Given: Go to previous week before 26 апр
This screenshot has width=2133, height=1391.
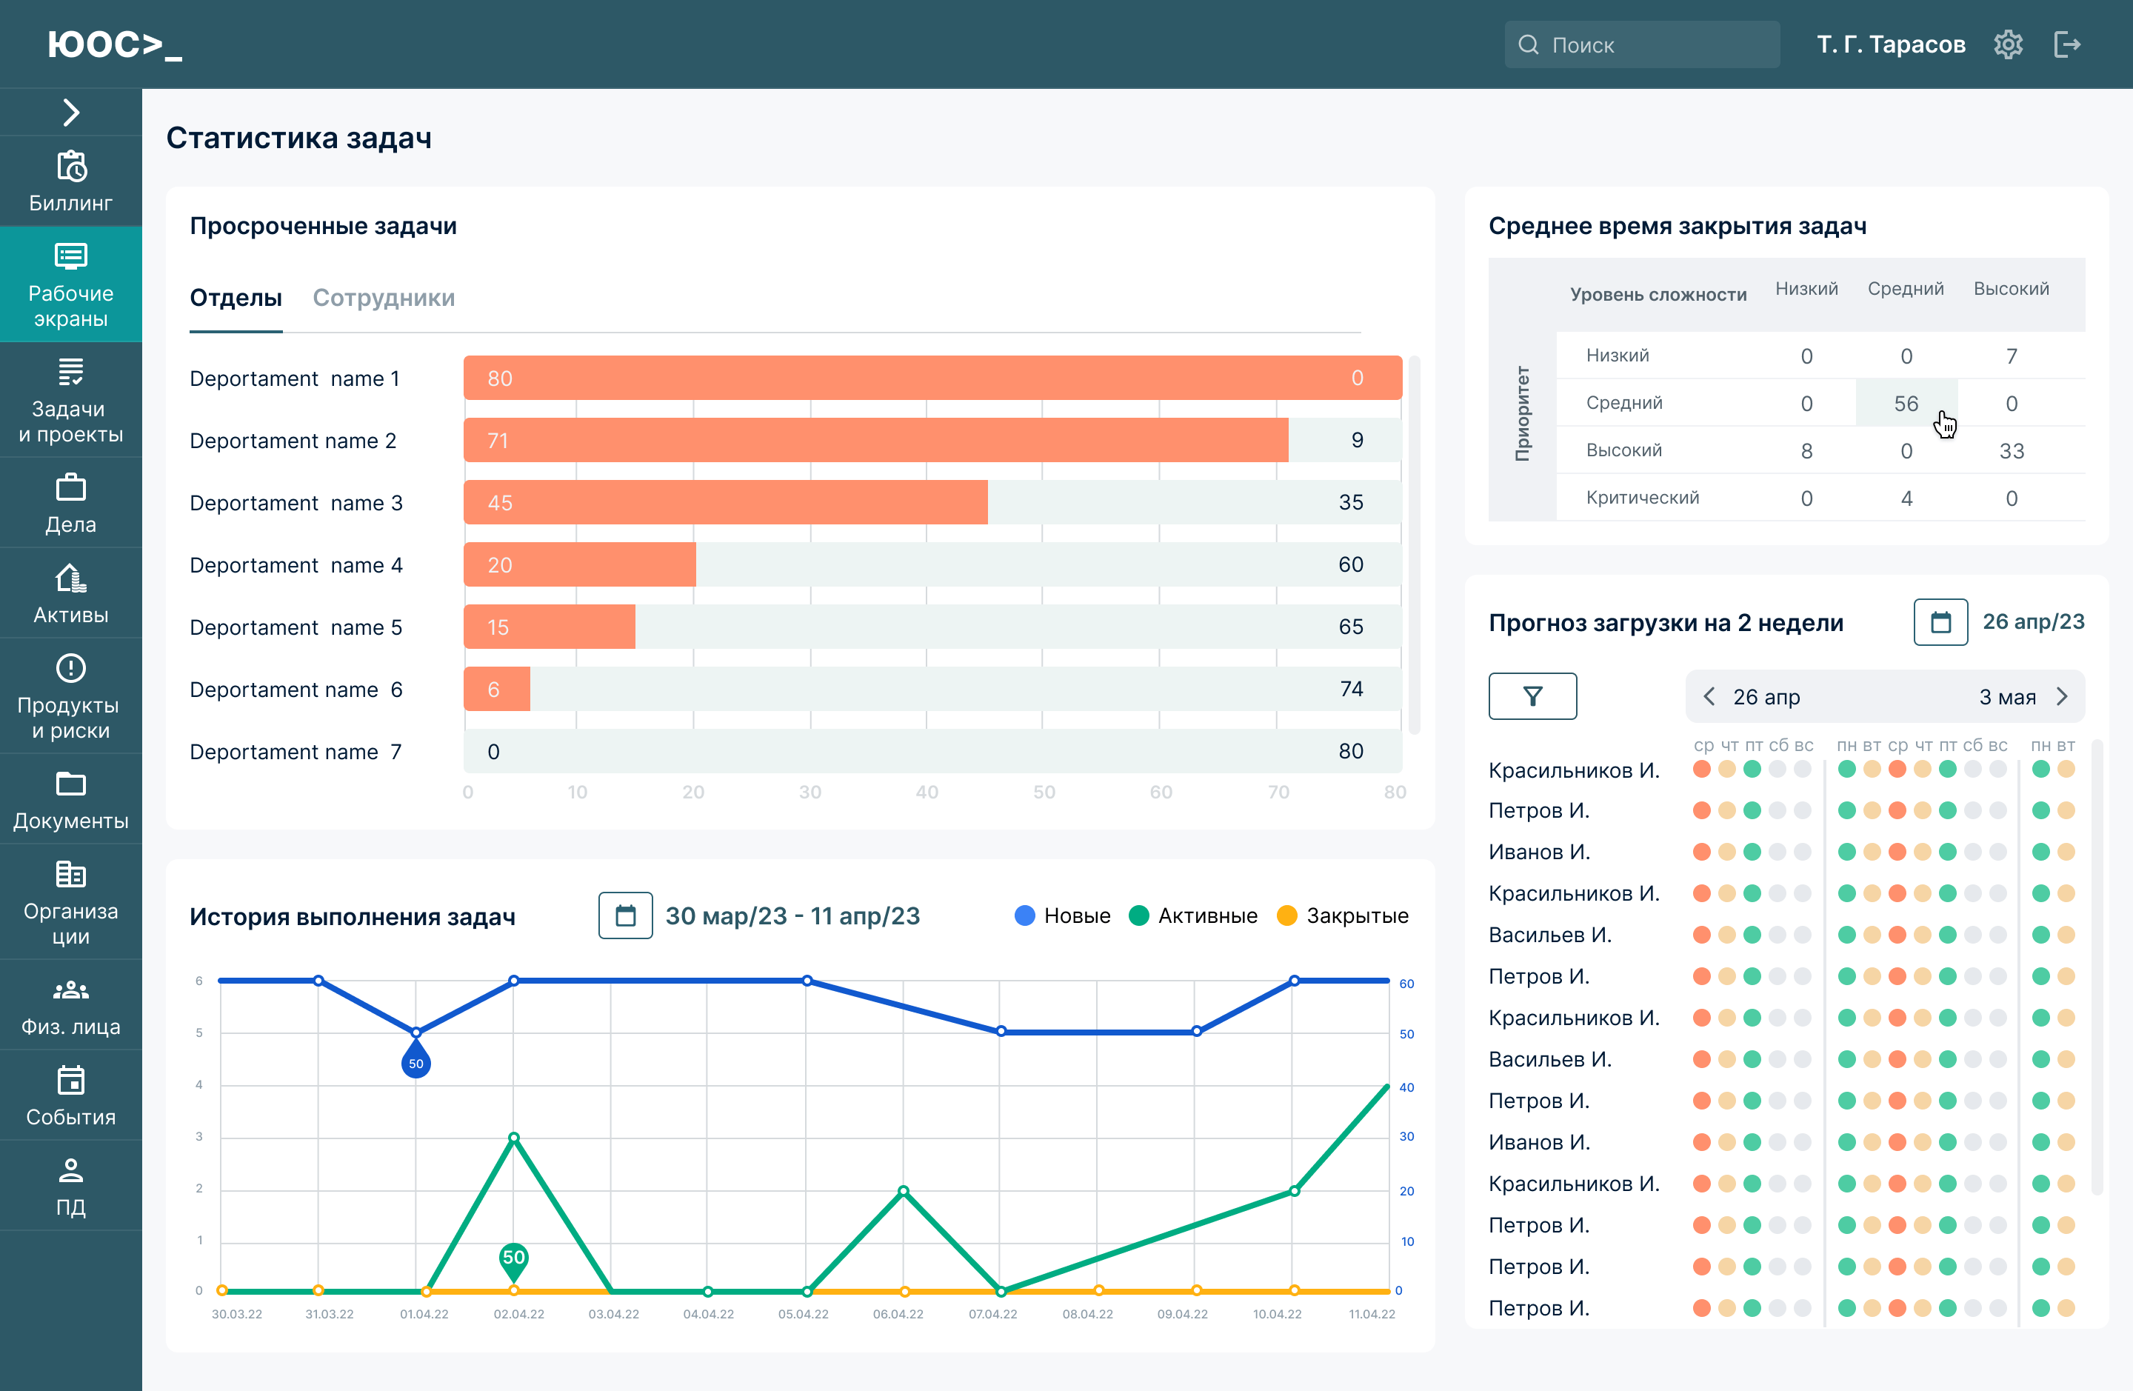Looking at the screenshot, I should point(1709,696).
